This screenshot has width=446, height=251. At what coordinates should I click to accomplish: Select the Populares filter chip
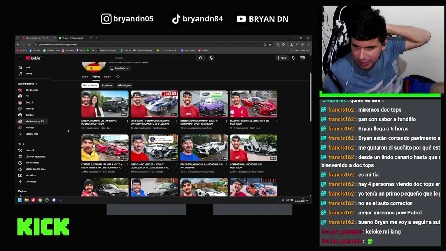[x=107, y=85]
